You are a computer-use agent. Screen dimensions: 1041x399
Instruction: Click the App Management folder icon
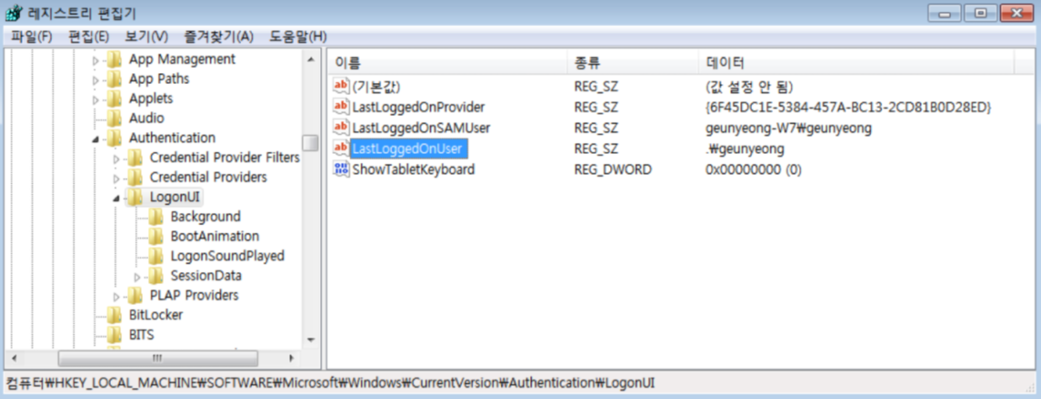(114, 60)
